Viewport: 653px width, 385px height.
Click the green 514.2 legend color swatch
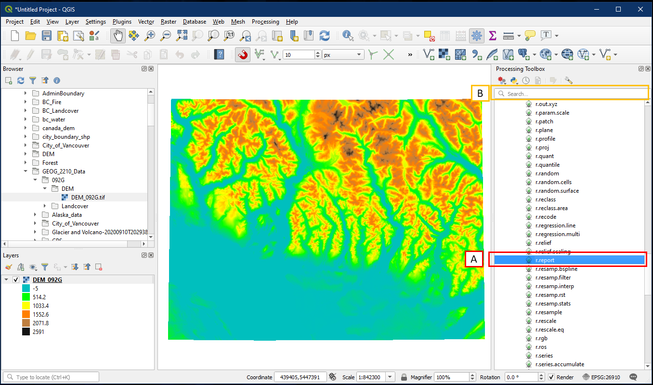coord(26,297)
